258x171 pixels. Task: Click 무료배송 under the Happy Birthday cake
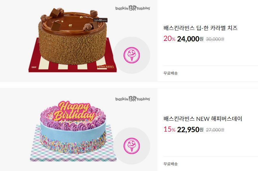pos(170,164)
